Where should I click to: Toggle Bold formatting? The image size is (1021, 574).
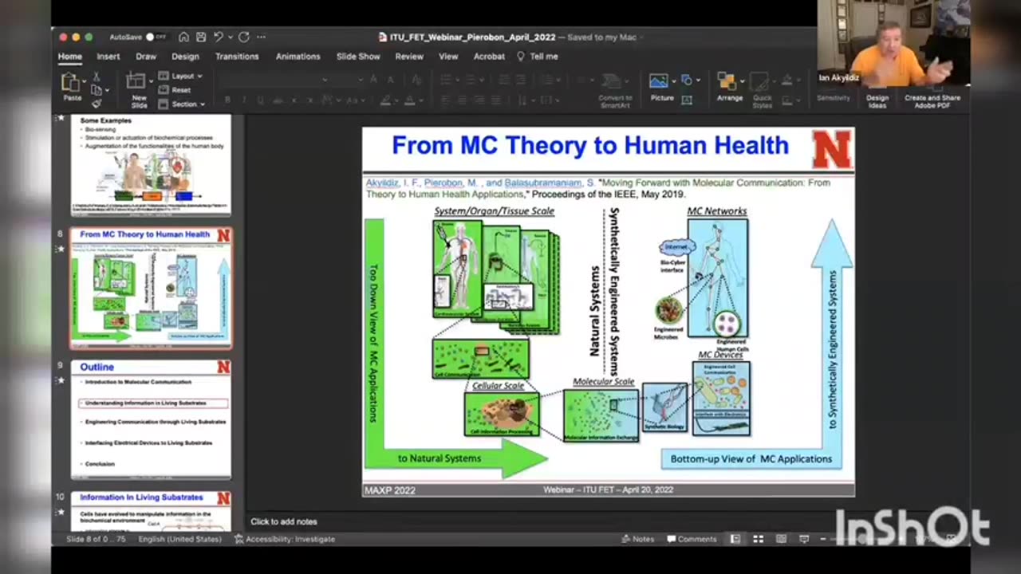(x=227, y=100)
